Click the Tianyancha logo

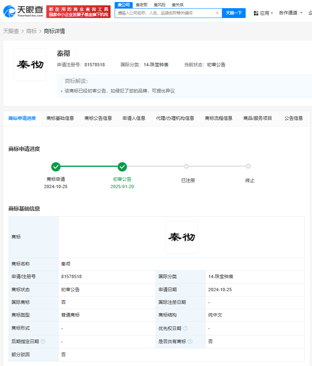point(23,11)
